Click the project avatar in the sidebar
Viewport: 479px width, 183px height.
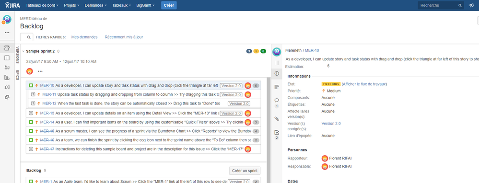click(x=7, y=20)
